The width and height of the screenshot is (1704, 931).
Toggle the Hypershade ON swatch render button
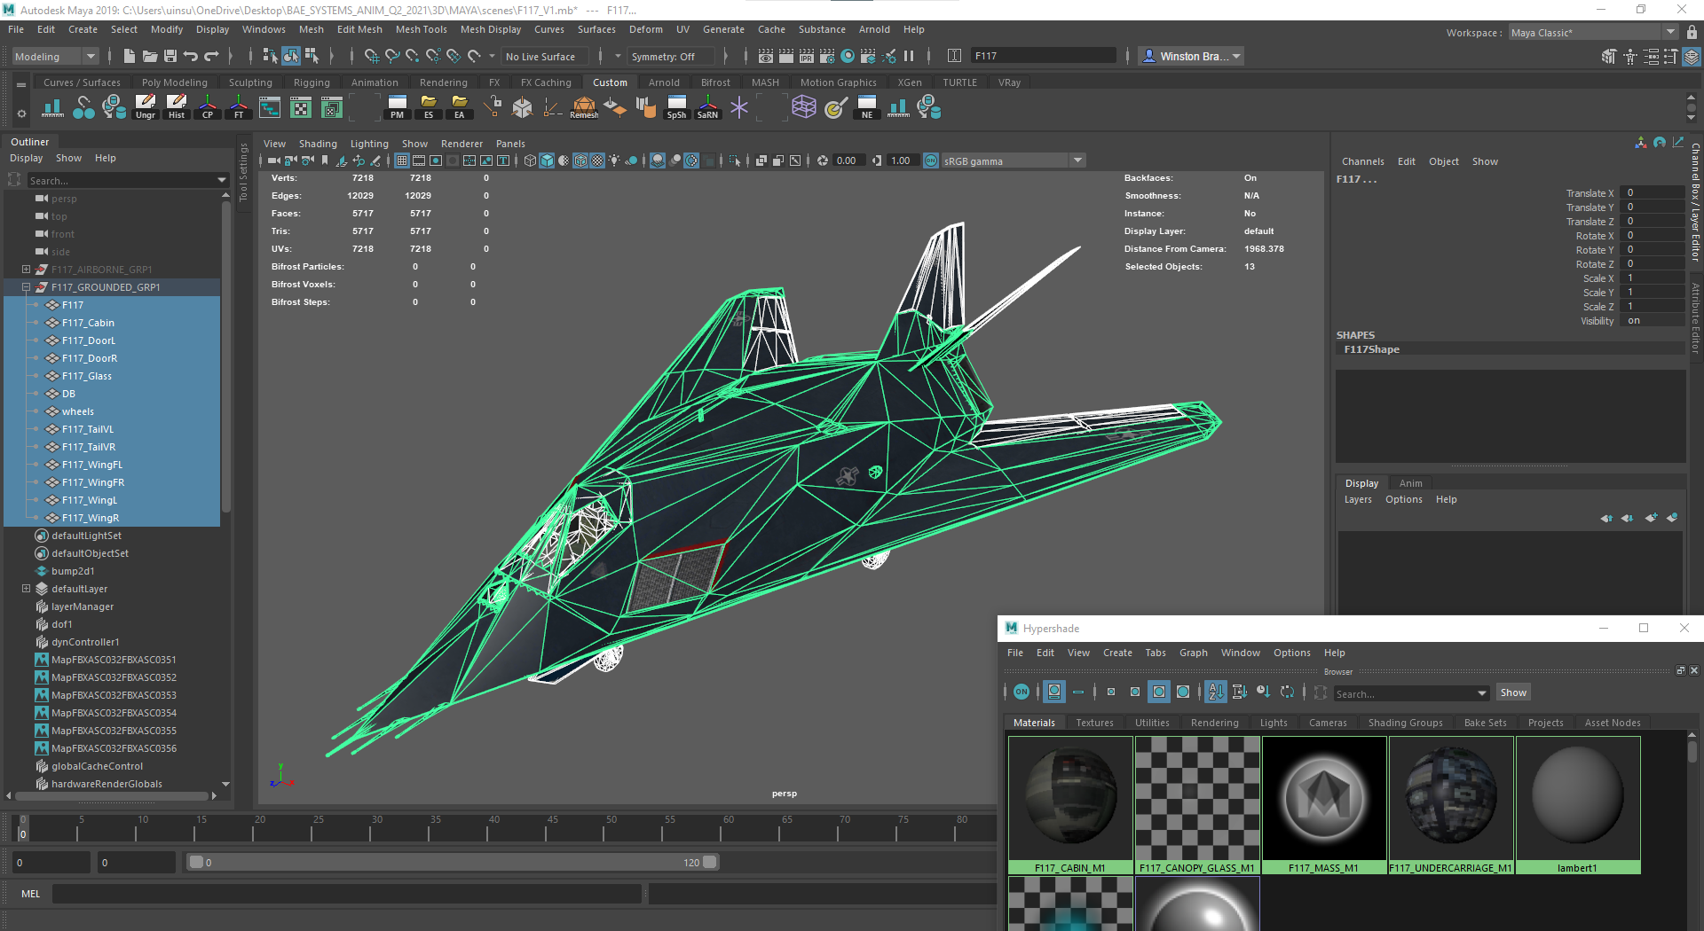[x=1022, y=692]
